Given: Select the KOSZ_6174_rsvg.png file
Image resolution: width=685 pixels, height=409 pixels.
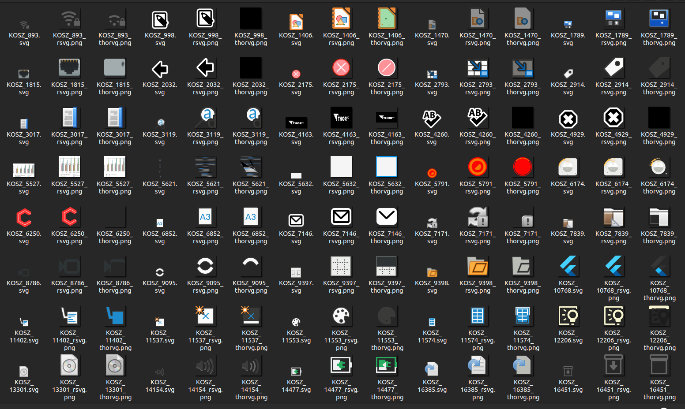Looking at the screenshot, I should (x=613, y=167).
